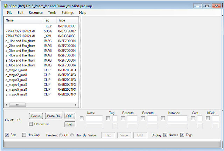Click the Name filter input field
This screenshot has height=151, width=224.
[x=94, y=118]
